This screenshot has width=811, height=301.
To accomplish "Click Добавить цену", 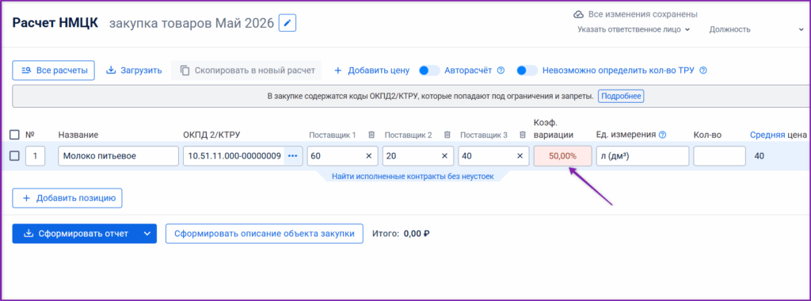I will click(x=371, y=70).
